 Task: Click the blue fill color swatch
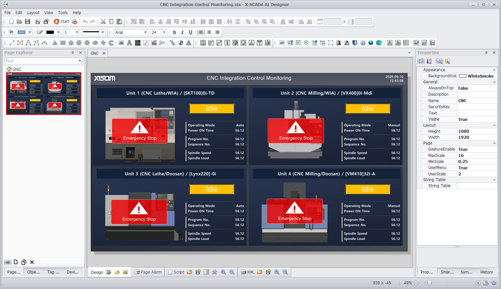(x=22, y=32)
